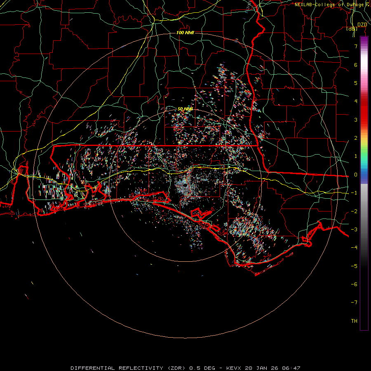Screen dimensions: 371x371
Task: Click the "50 NMI" range ring label
Action: pyautogui.click(x=185, y=109)
